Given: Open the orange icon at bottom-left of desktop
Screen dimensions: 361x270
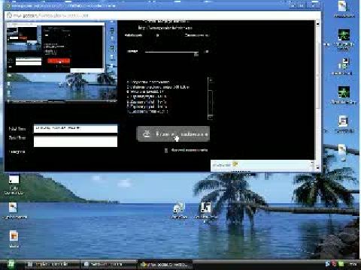Looking at the screenshot, I should pyautogui.click(x=14, y=236).
